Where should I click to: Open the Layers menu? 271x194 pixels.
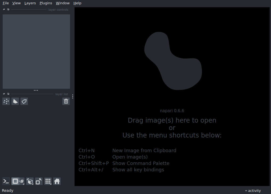pyautogui.click(x=30, y=3)
